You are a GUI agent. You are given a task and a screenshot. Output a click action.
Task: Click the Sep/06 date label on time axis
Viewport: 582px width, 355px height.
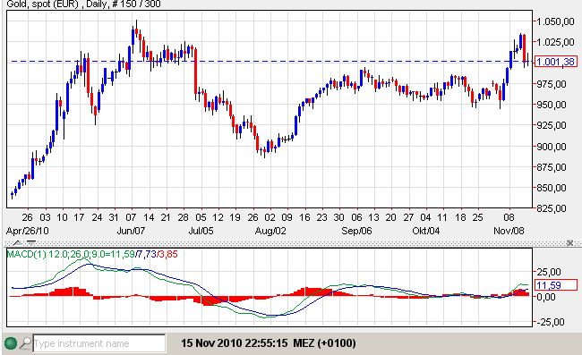[356, 231]
